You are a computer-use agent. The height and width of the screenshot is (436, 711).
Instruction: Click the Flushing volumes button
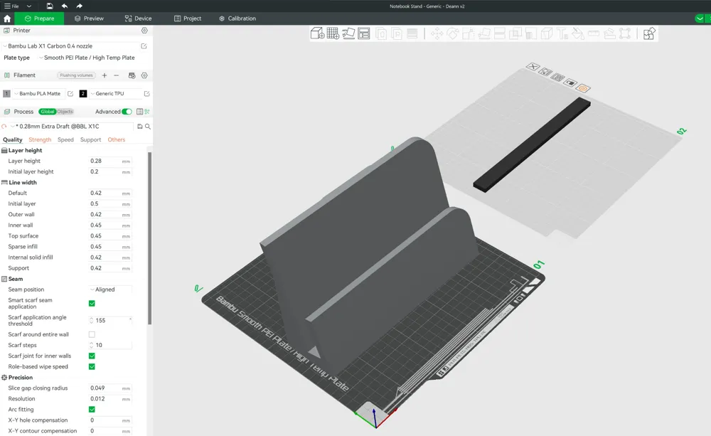click(x=76, y=75)
